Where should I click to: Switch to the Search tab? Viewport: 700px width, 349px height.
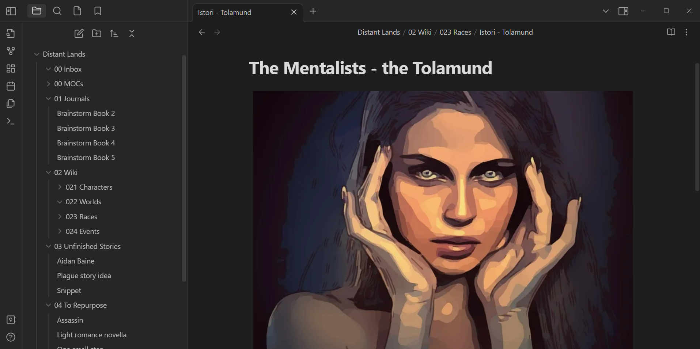point(57,11)
